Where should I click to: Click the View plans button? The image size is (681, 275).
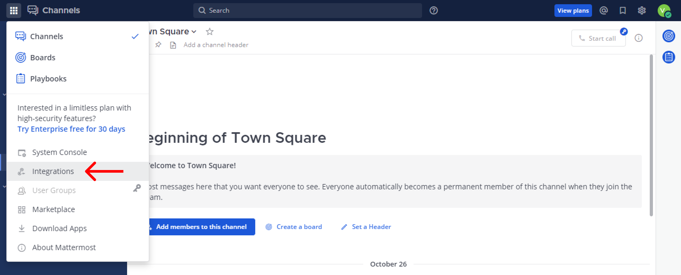click(x=573, y=11)
